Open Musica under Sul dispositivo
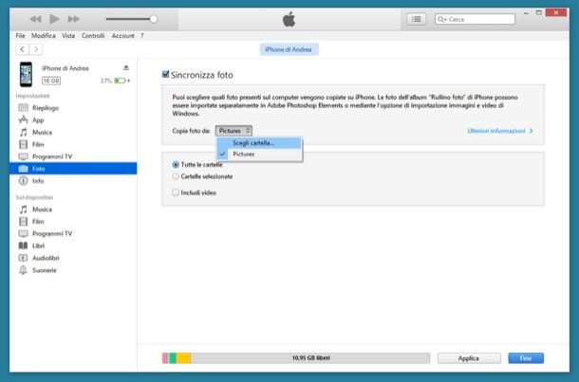This screenshot has height=382, width=579. point(74,209)
